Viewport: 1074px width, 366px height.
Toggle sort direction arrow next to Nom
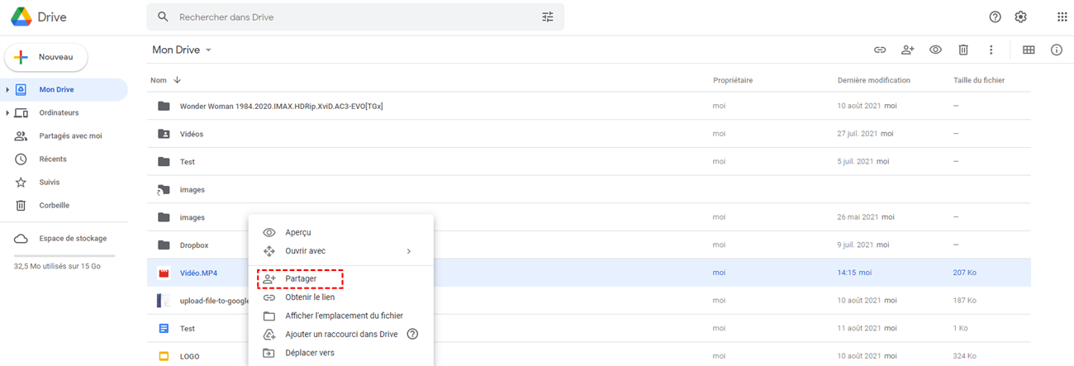177,80
